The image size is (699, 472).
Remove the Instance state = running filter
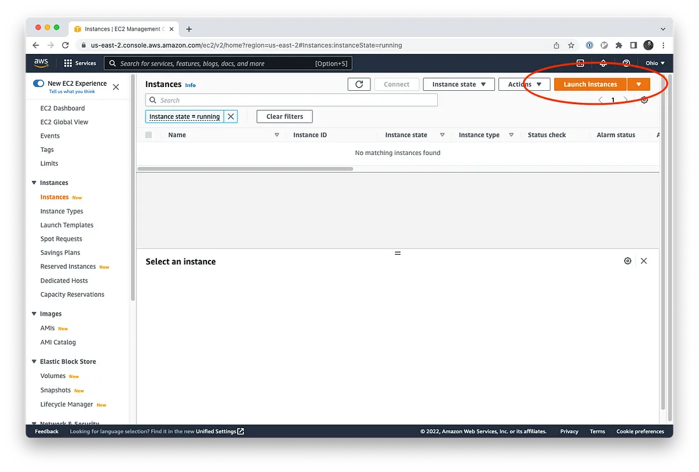[231, 116]
